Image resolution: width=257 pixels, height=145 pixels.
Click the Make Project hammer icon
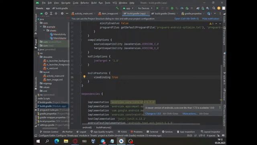(x=117, y=8)
